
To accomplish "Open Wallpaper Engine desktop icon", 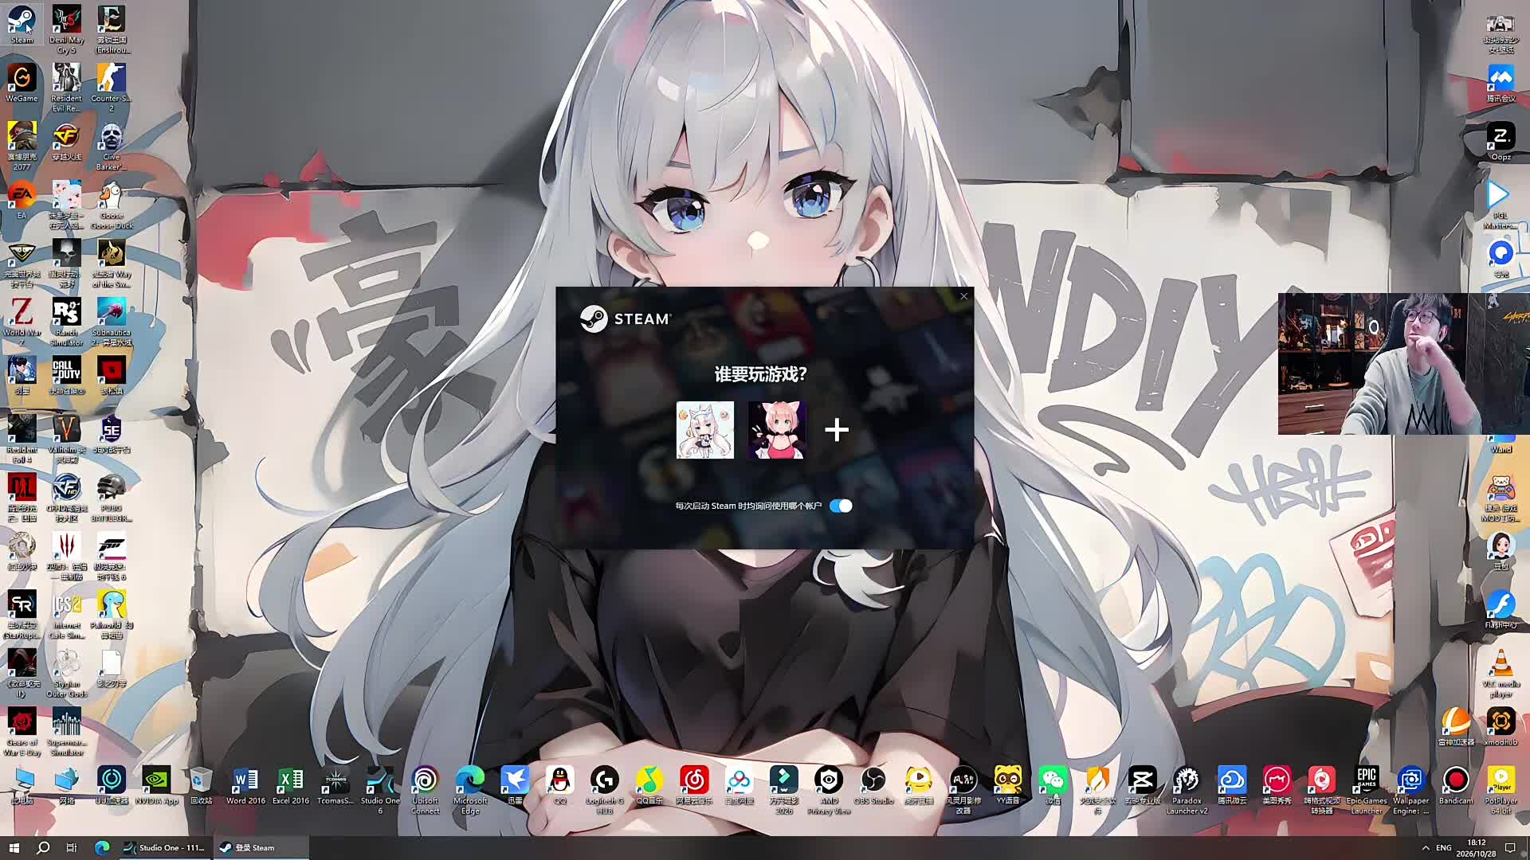I will [x=1410, y=791].
